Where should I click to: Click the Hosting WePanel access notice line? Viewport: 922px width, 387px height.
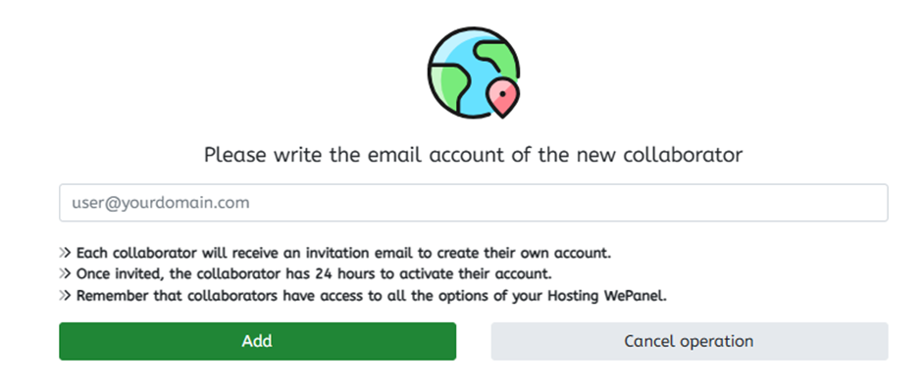363,295
